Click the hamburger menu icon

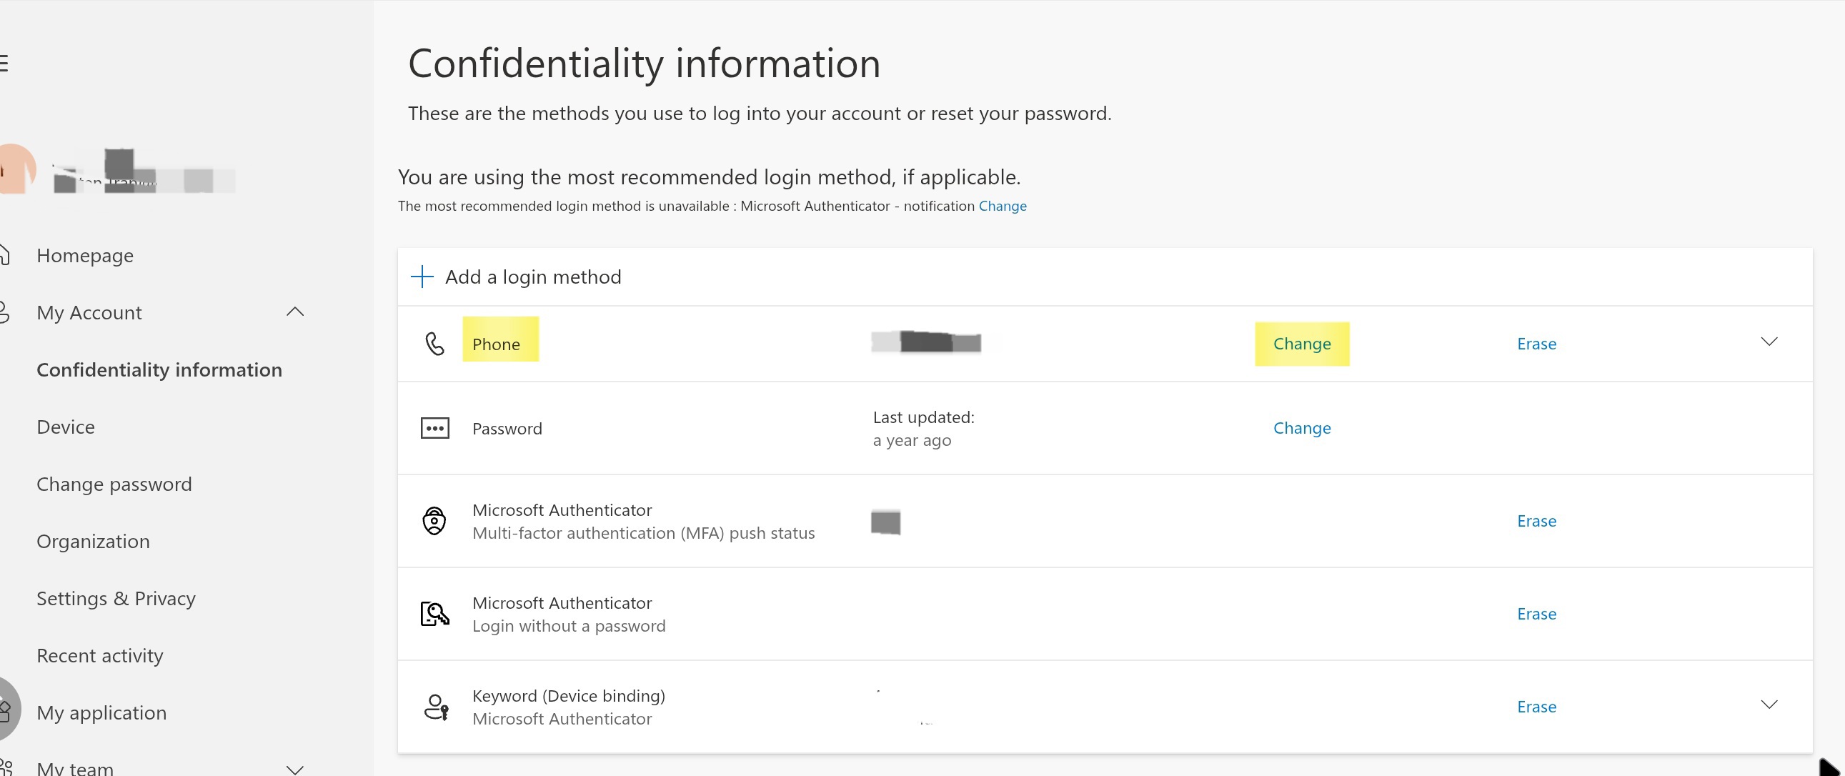tap(4, 63)
